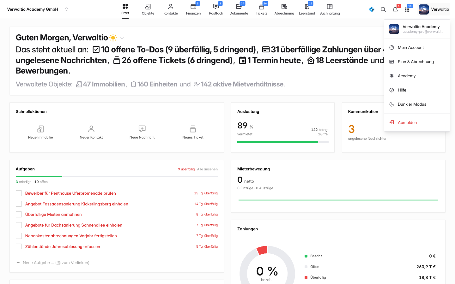Open Plan & Abrechnung menu entry
This screenshot has width=455, height=284.
(417, 62)
